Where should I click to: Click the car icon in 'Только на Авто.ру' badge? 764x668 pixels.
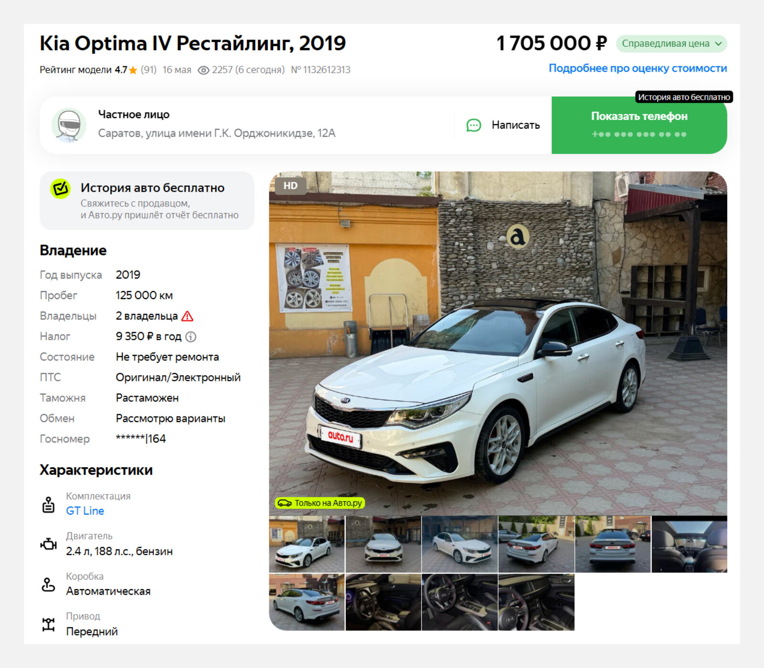click(x=285, y=503)
